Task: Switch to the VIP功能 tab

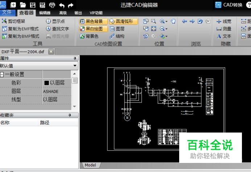Action: (96, 13)
